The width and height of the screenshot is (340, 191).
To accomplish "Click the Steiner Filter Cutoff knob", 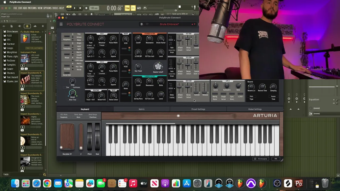I will click(x=138, y=38).
